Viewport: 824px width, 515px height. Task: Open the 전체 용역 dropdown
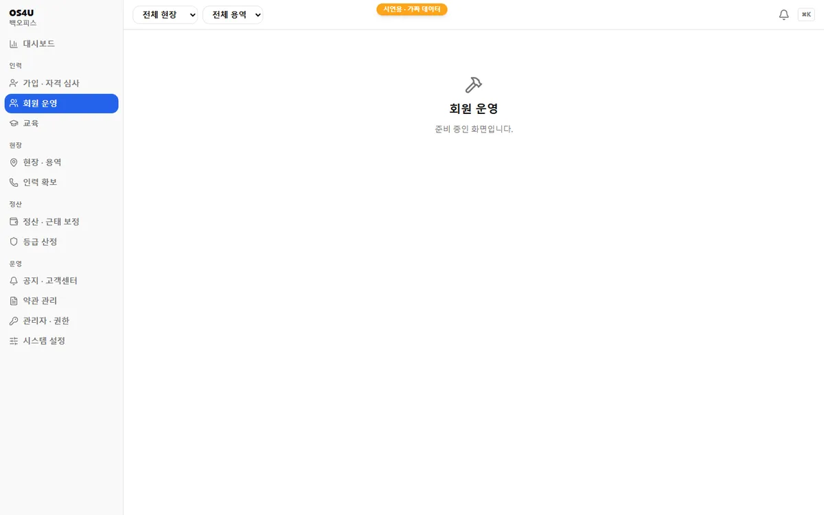(x=233, y=14)
